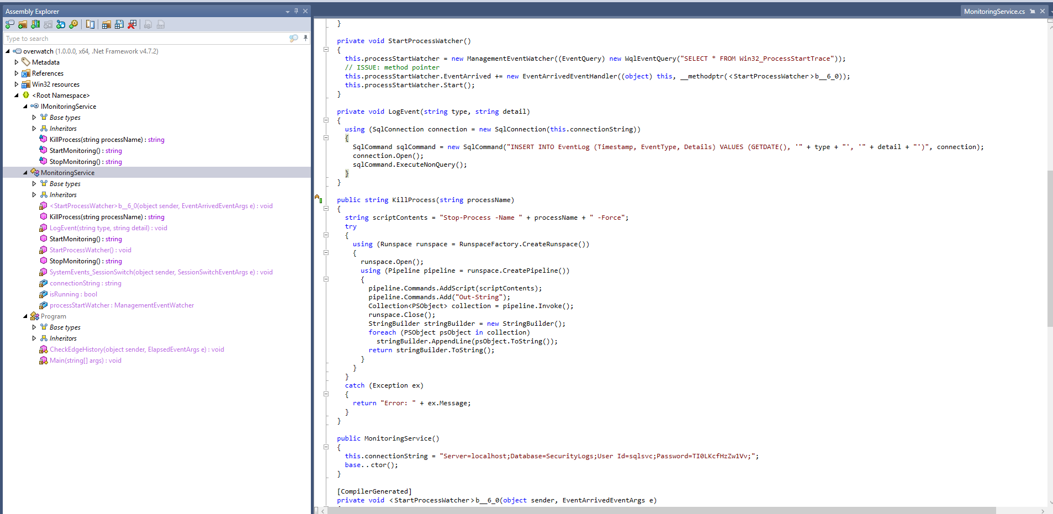Click the Main method icon in the tree
Image resolution: width=1053 pixels, height=514 pixels.
pyautogui.click(x=44, y=360)
